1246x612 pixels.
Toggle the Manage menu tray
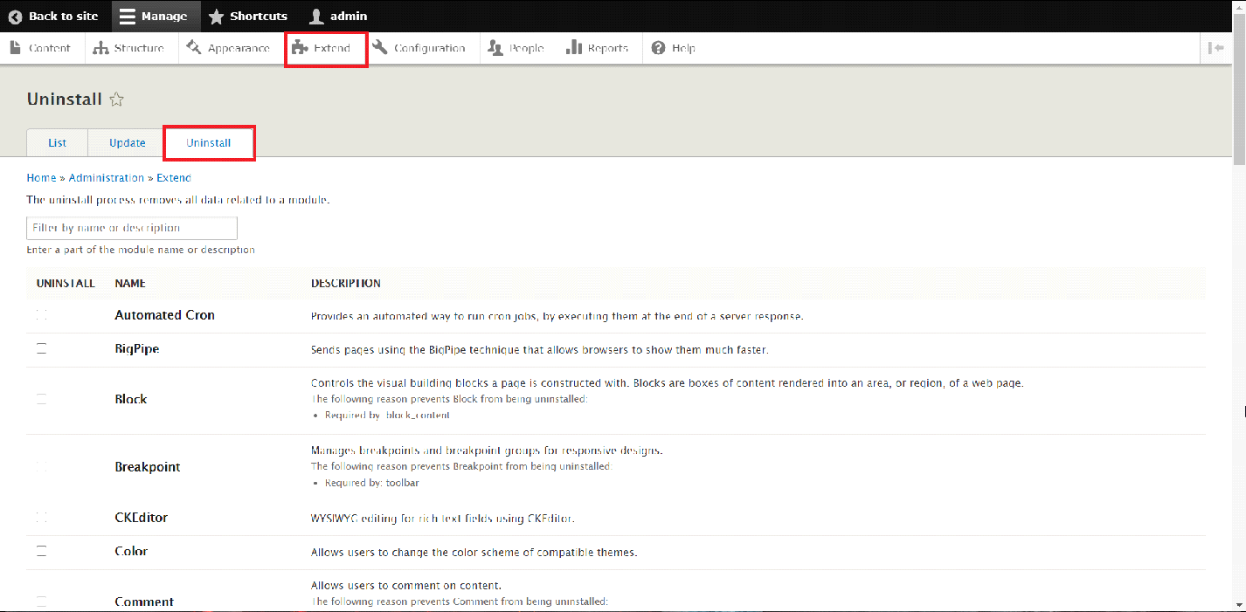point(155,16)
